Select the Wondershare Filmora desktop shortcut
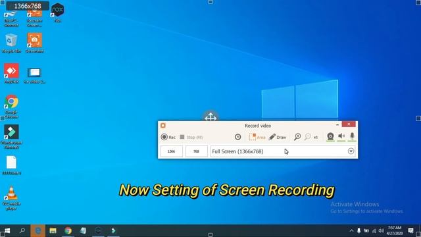 11,136
